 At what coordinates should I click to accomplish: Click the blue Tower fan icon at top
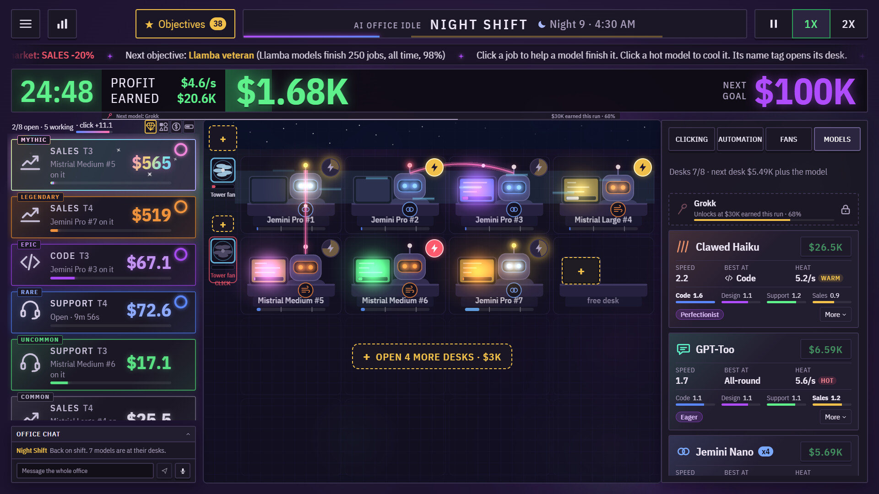click(223, 170)
